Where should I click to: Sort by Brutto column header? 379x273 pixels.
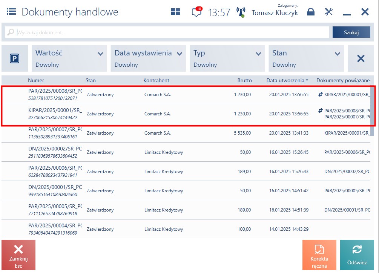244,80
